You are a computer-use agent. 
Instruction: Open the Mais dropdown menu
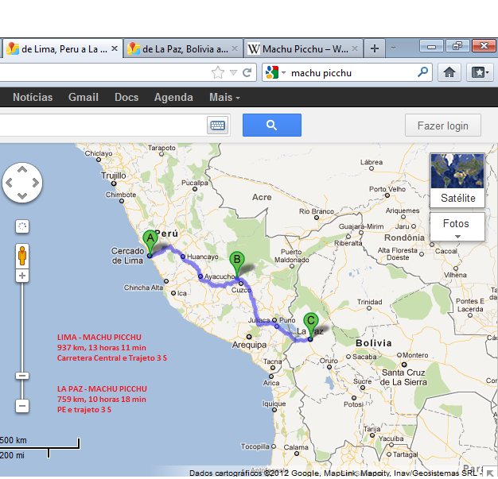click(x=224, y=98)
